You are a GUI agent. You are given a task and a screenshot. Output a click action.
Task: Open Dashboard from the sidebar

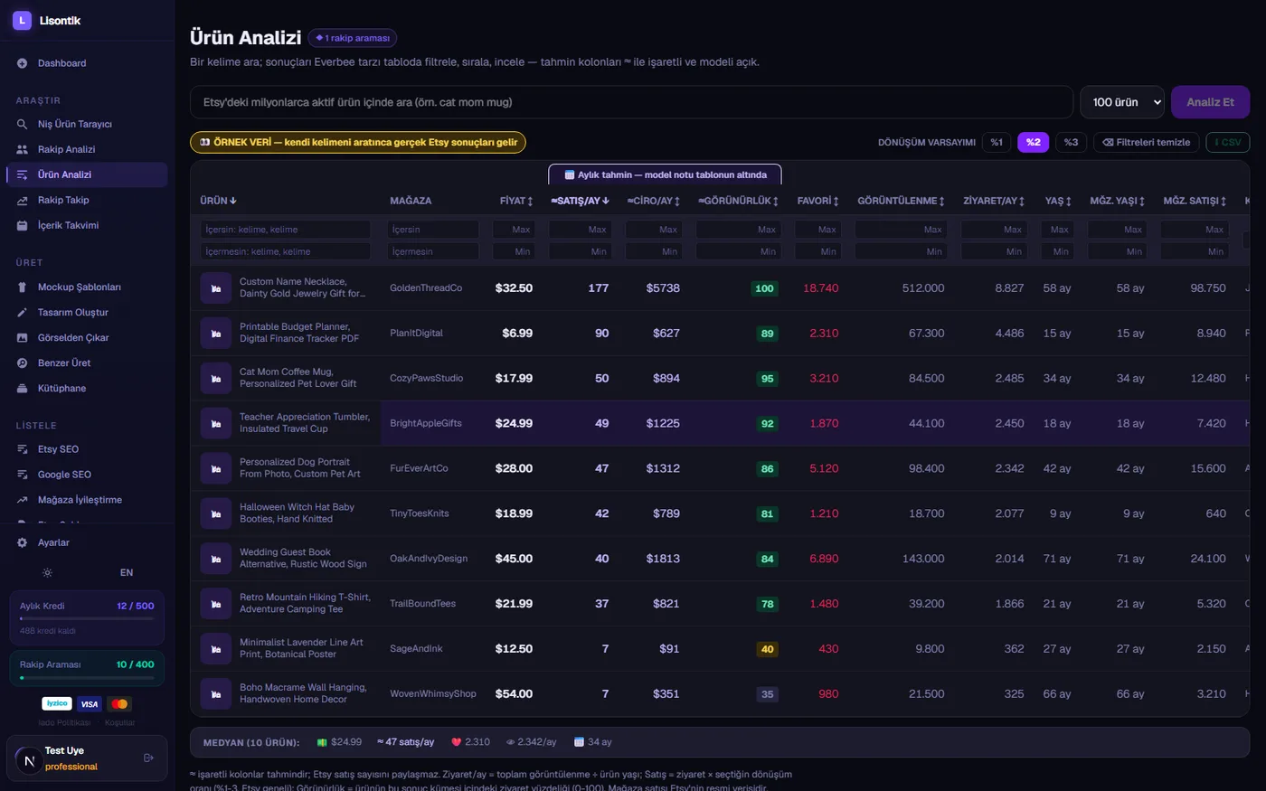point(87,63)
